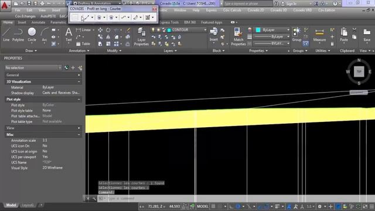375x211 pixels.
Task: Open the No selection dropdown
Action: [33, 68]
